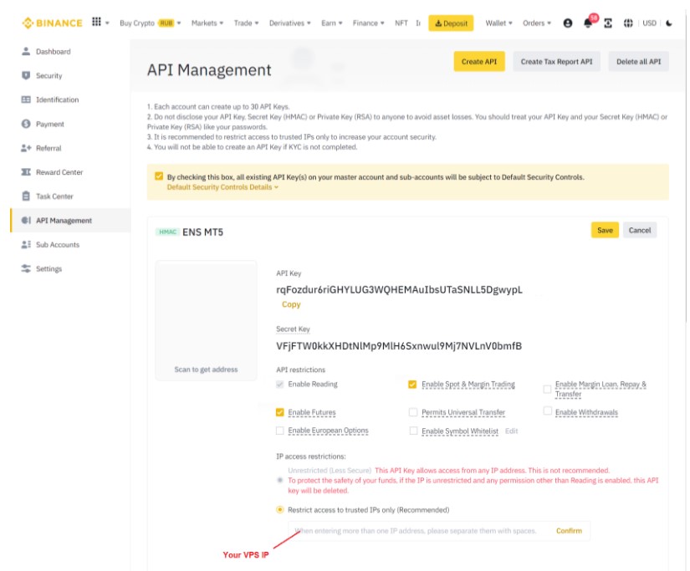Open the NFT menu item
Screen dimensions: 690x571
(x=401, y=23)
